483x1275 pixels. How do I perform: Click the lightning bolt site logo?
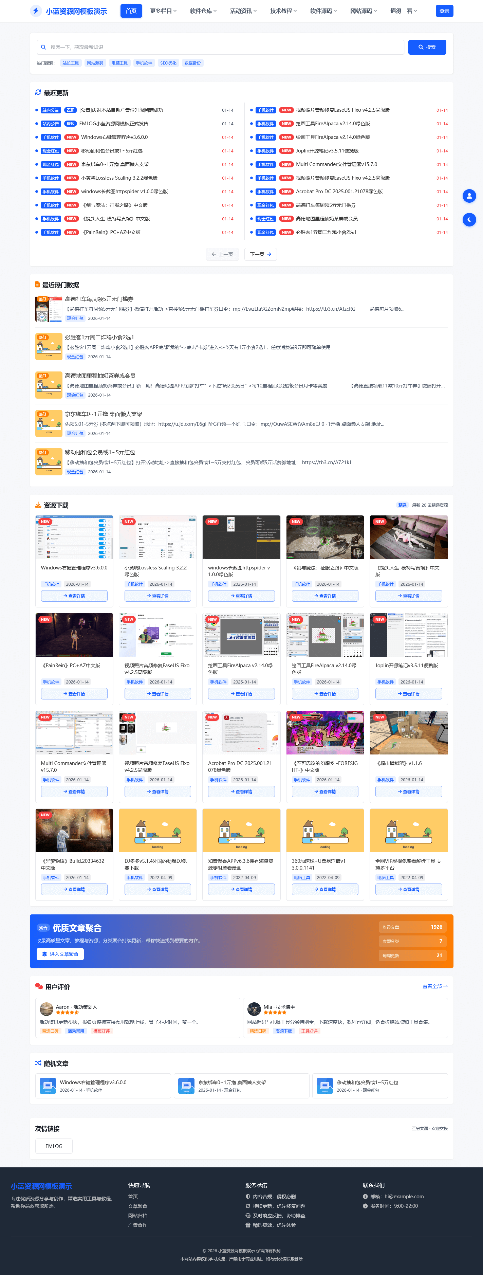point(36,11)
